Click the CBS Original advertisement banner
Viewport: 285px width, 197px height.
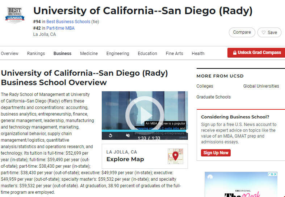click(241, 184)
